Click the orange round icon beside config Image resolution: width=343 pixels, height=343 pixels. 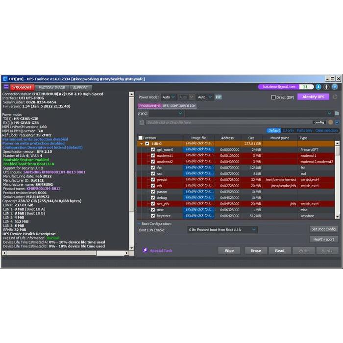pyautogui.click(x=331, y=122)
